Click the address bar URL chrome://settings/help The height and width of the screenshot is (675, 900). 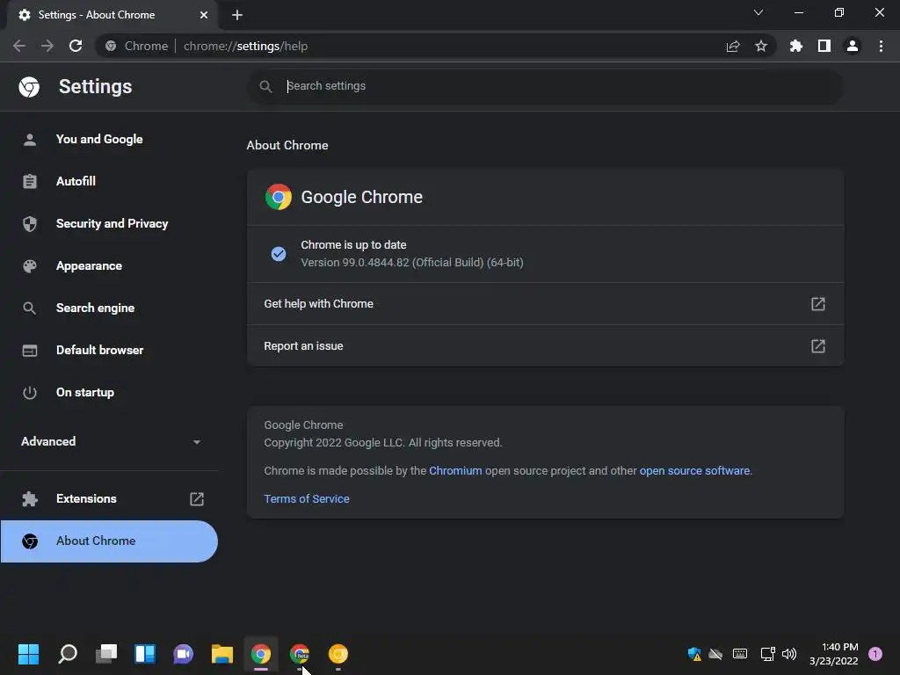tap(246, 46)
